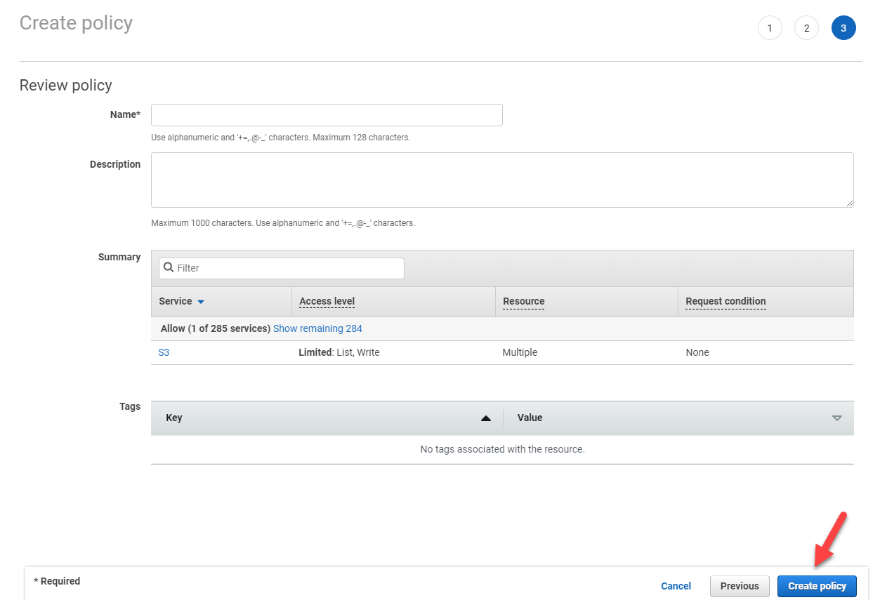This screenshot has width=880, height=600.
Task: Click the Create policy button
Action: [x=817, y=586]
